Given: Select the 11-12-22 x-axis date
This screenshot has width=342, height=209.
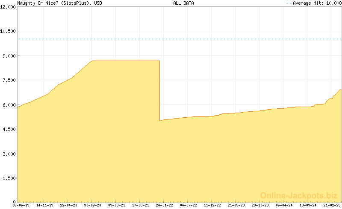Looking at the screenshot, I should [x=212, y=205].
